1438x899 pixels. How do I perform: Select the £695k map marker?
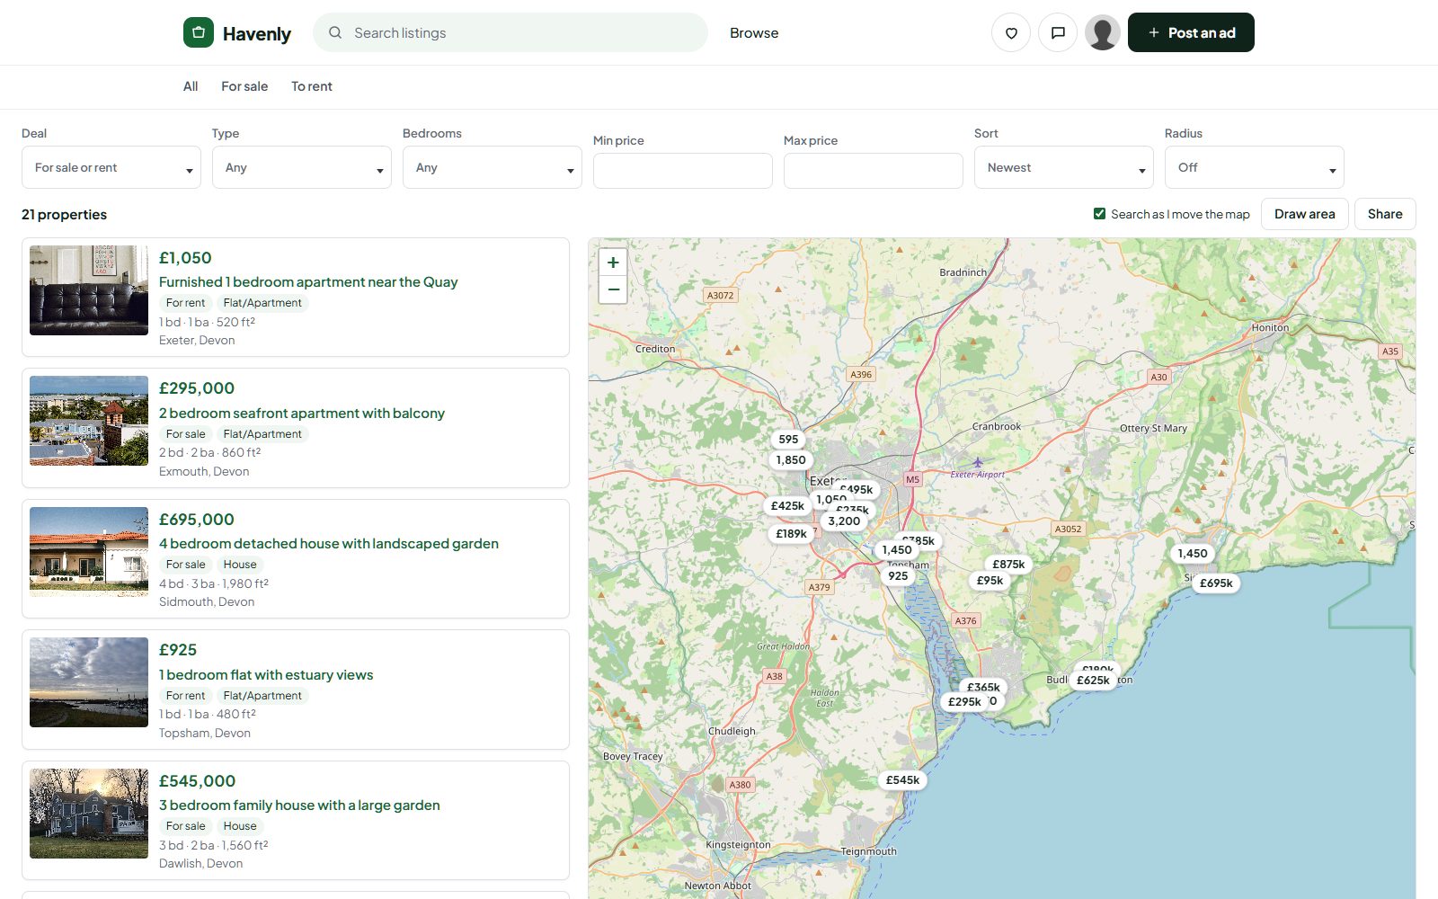pos(1216,583)
